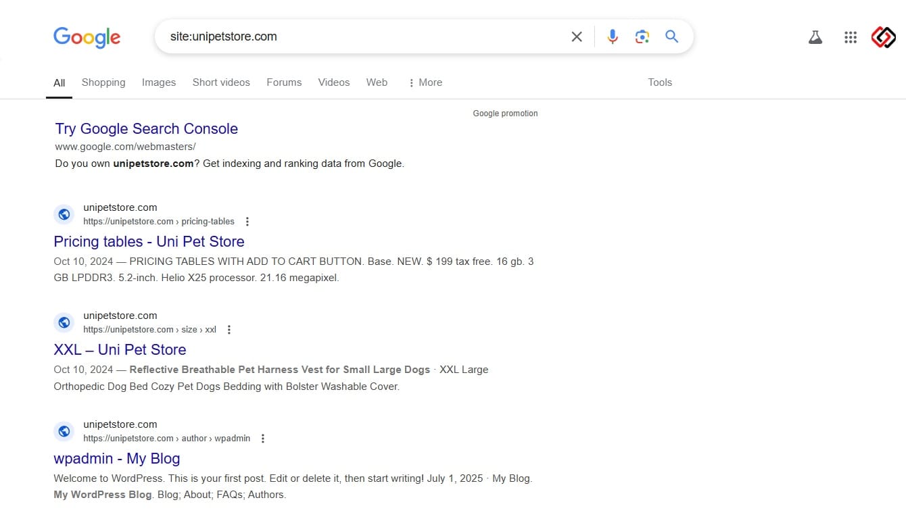Click the Google logo
This screenshot has width=906, height=519.
click(x=87, y=36)
